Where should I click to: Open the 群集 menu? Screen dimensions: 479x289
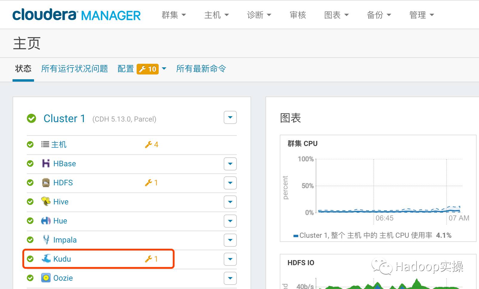(174, 15)
